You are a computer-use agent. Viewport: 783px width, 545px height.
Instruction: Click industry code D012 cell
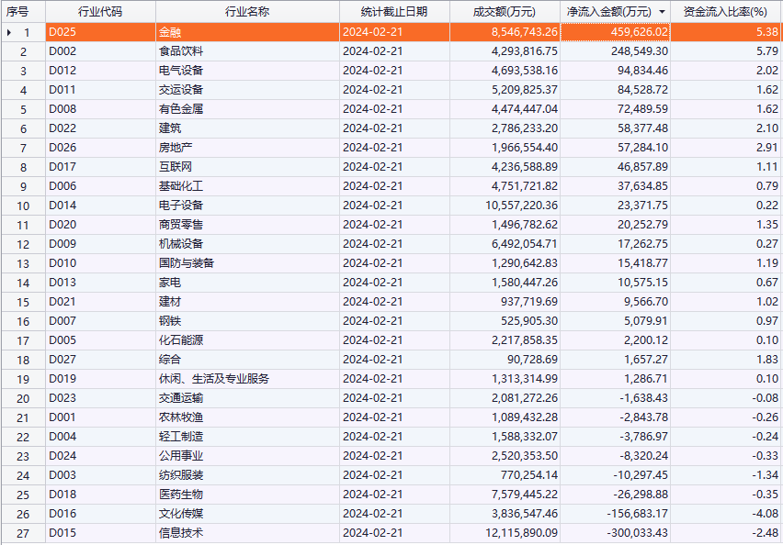click(x=62, y=71)
